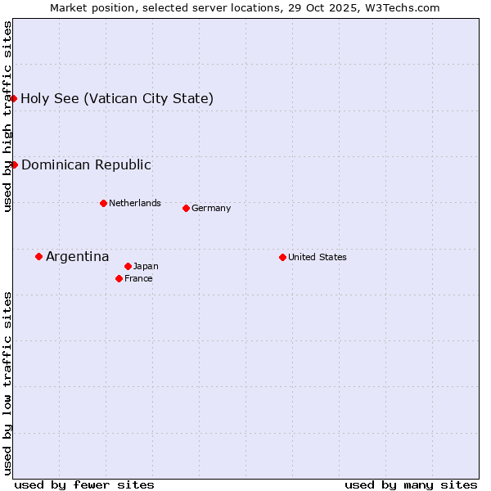Select the "Argentina" text label
This screenshot has height=491, width=491.
coord(77,257)
